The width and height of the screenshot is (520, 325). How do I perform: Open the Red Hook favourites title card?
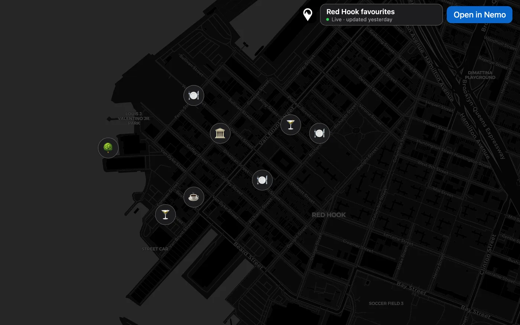click(x=381, y=15)
